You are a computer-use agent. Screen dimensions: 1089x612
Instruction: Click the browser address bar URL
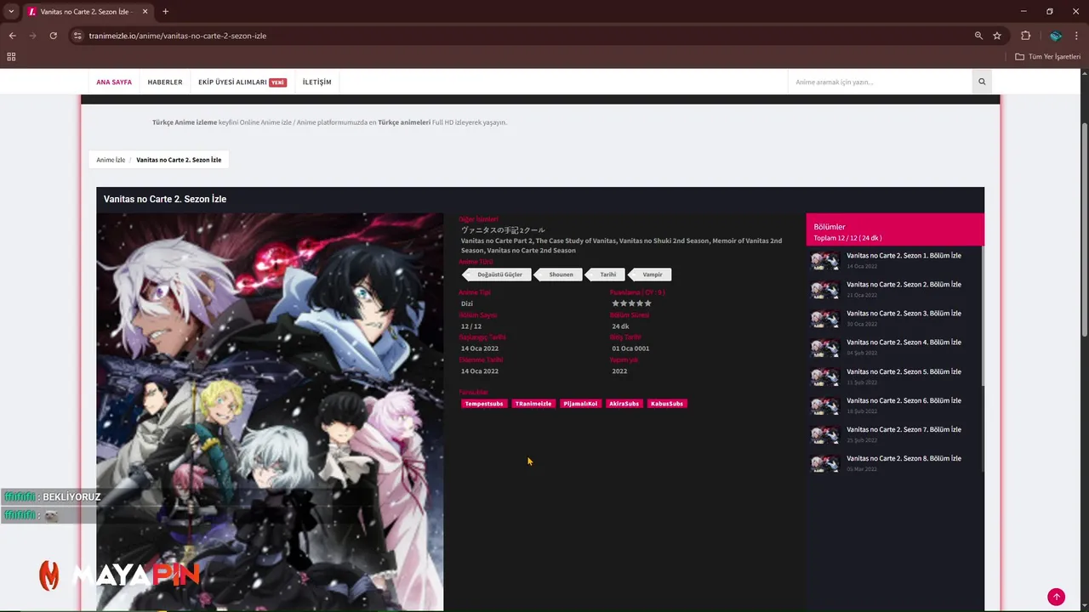tap(177, 36)
